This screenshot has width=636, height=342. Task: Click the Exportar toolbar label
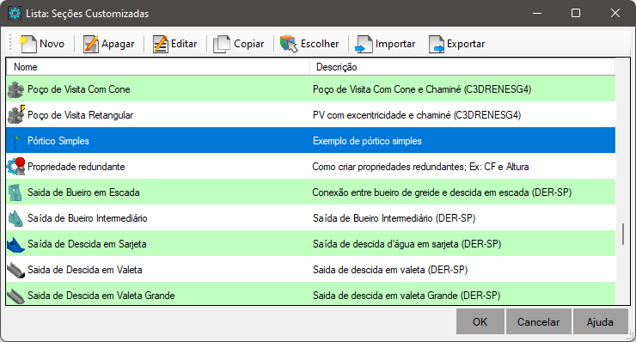(x=466, y=44)
